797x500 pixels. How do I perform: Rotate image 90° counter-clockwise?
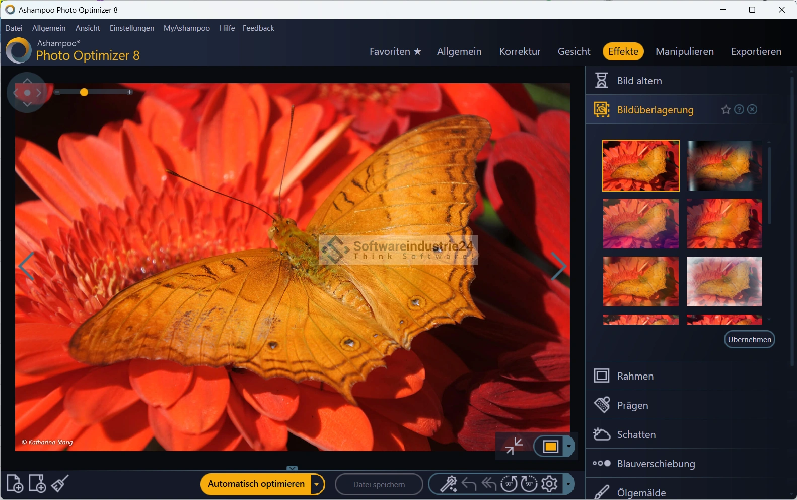pos(509,484)
